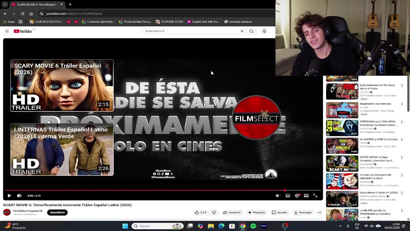Screen dimensions: 410x231
Task: Open the YouTube guide hamburger menu
Action: [7, 31]
